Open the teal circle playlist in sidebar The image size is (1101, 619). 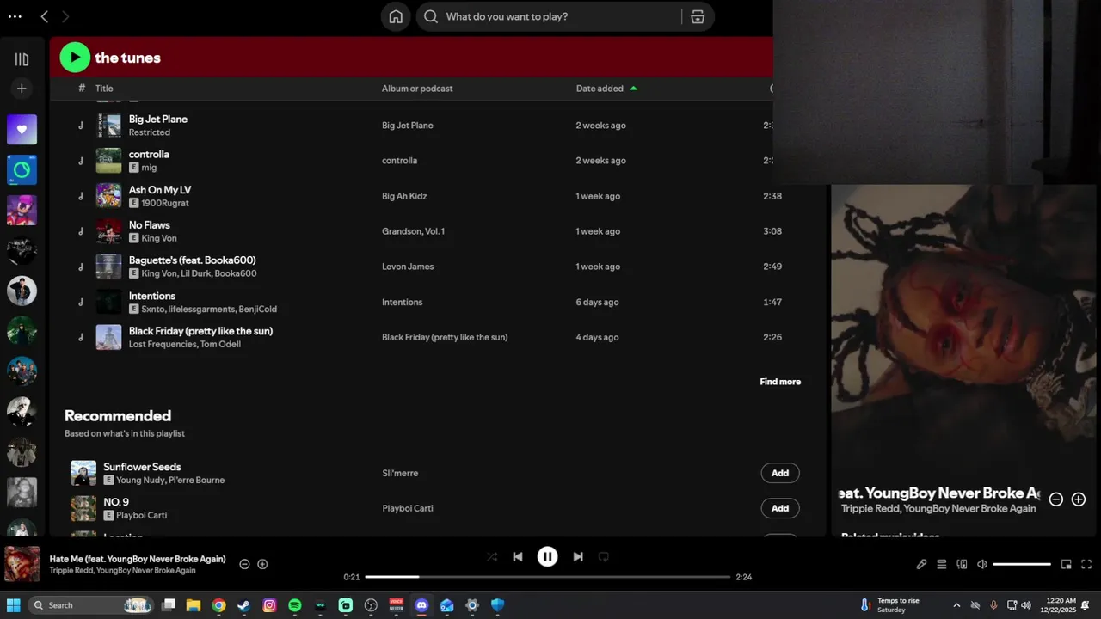click(22, 170)
